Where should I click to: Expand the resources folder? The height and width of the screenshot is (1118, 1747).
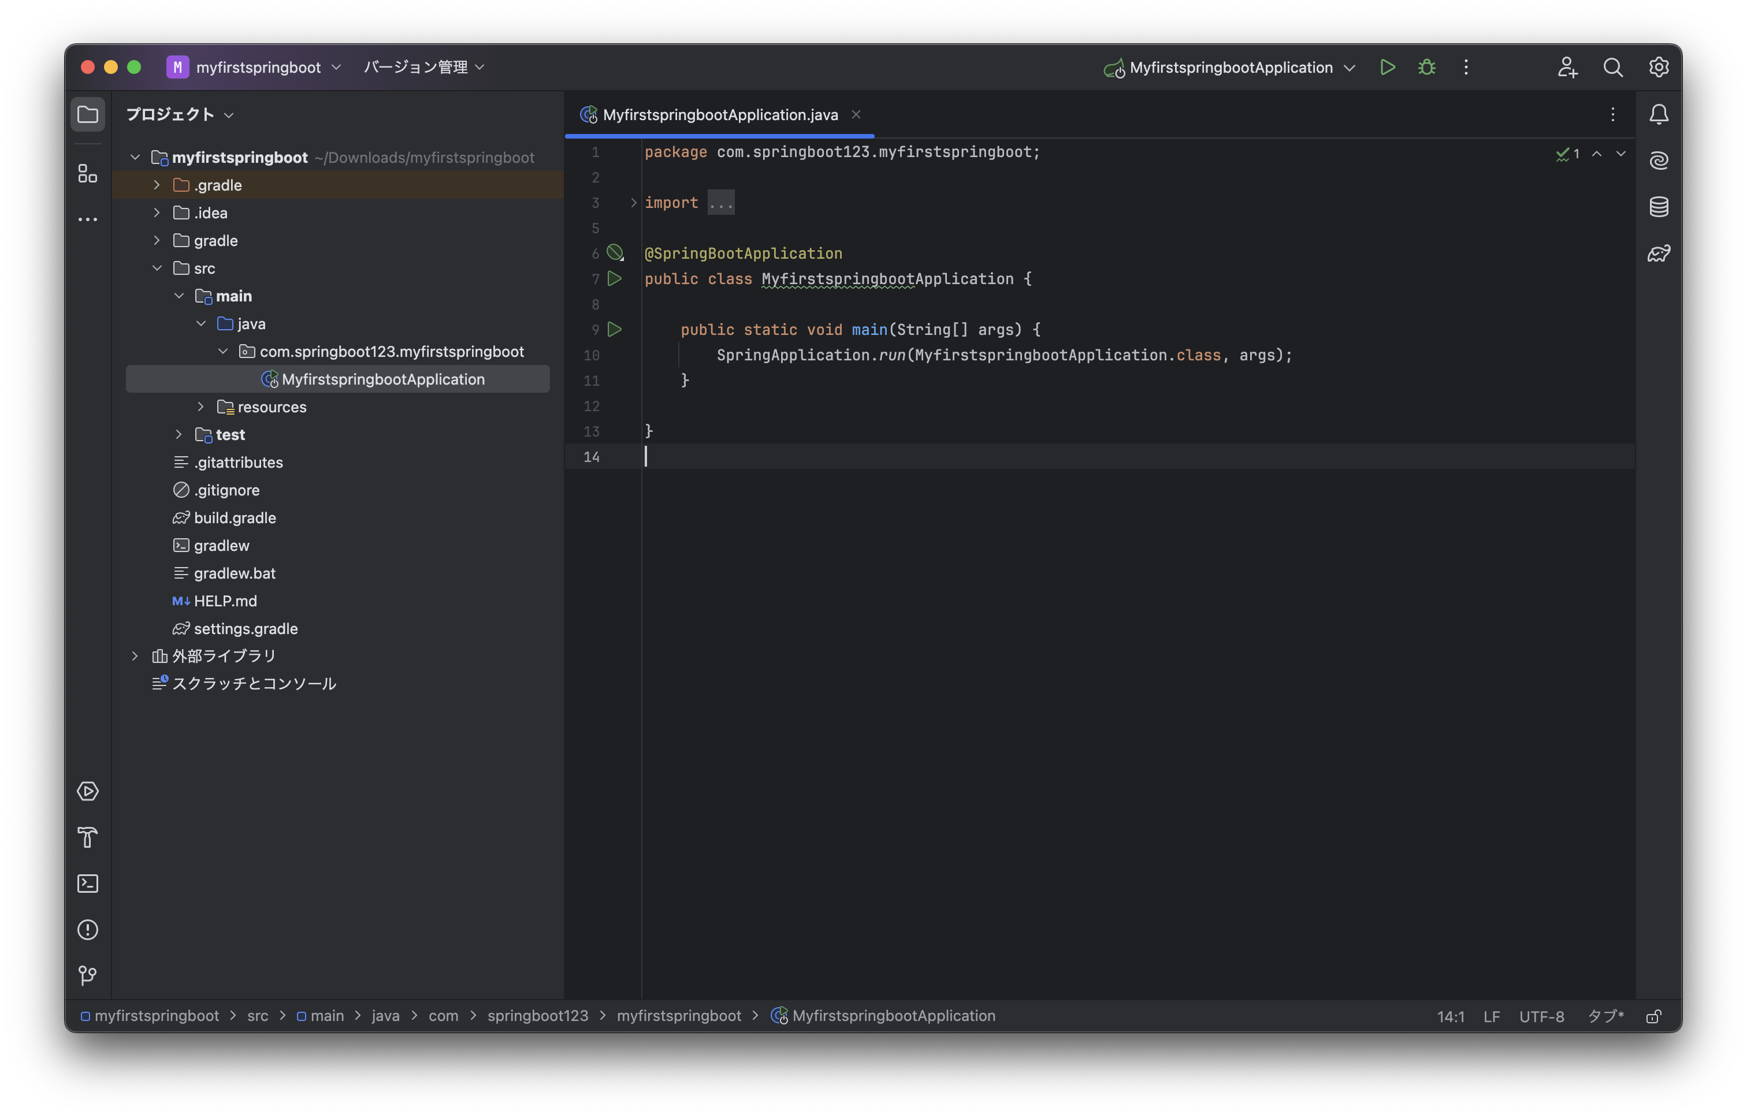[x=200, y=407]
